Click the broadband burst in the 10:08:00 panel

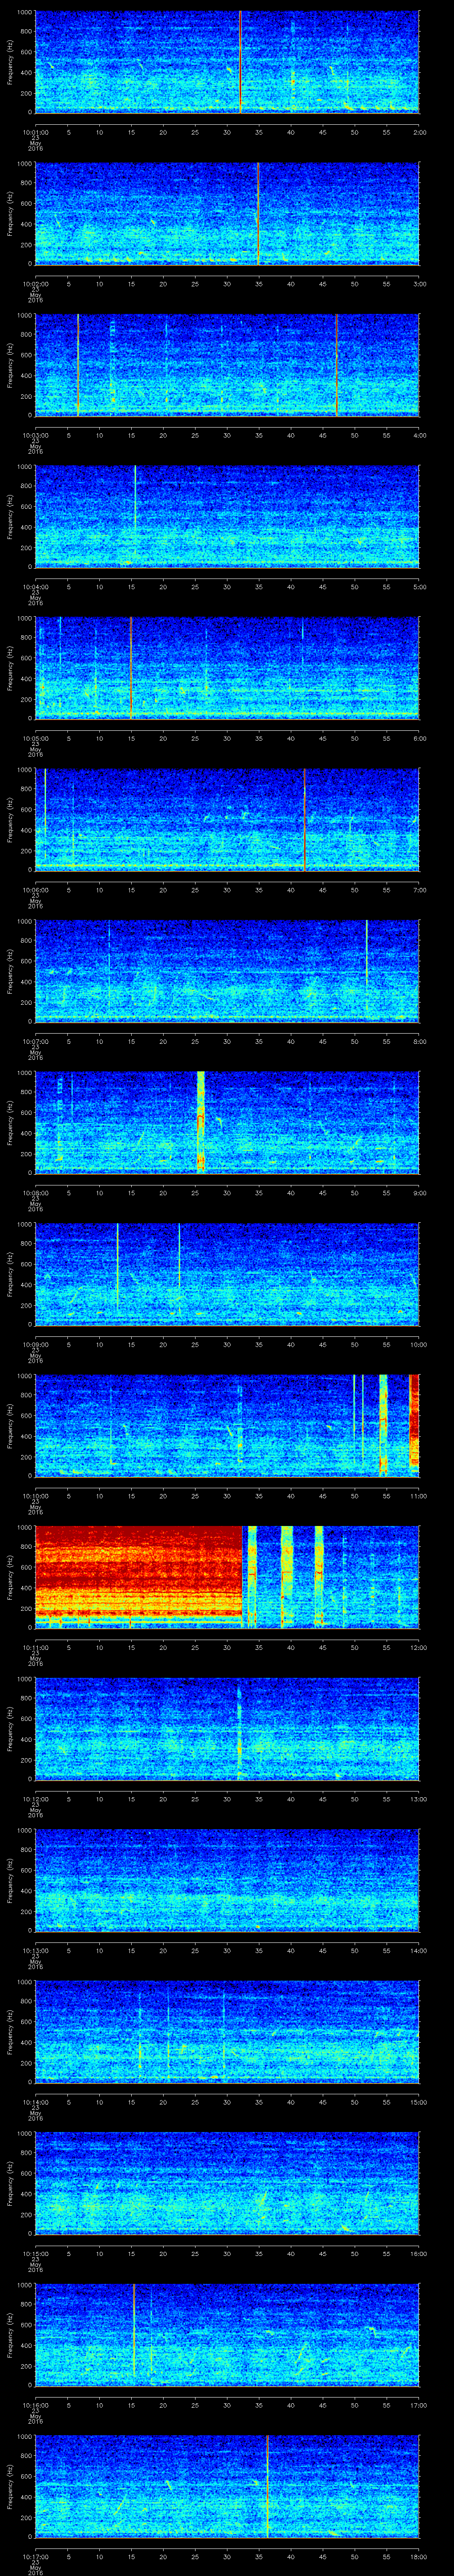[200, 1122]
